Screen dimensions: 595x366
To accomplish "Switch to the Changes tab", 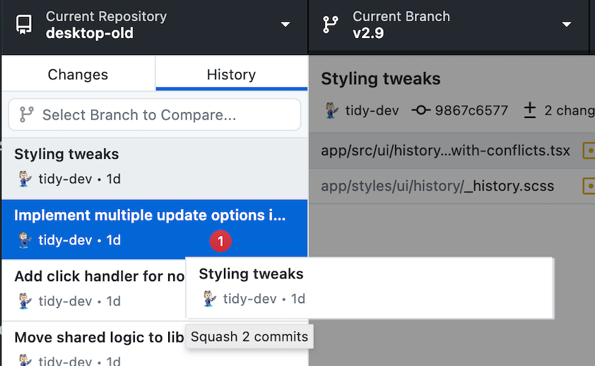I will (x=78, y=73).
